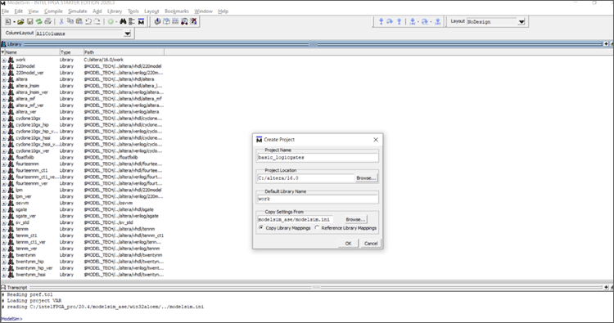Click the Compile toolbar icon
Image resolution: width=614 pixels, height=323 pixels.
click(157, 21)
